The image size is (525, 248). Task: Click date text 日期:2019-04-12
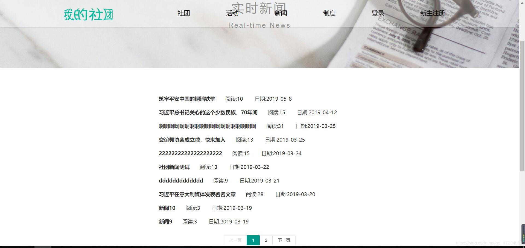click(x=317, y=112)
